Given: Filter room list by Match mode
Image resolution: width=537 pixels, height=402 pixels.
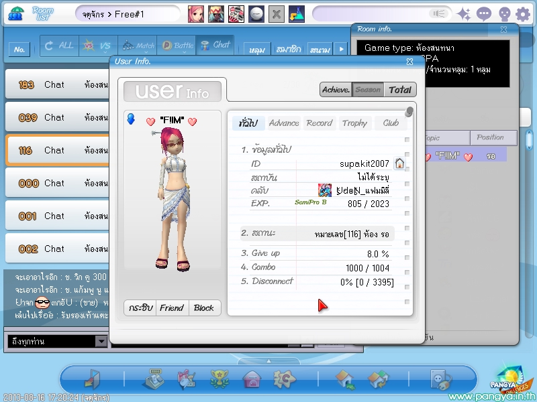Looking at the screenshot, I should click(138, 46).
